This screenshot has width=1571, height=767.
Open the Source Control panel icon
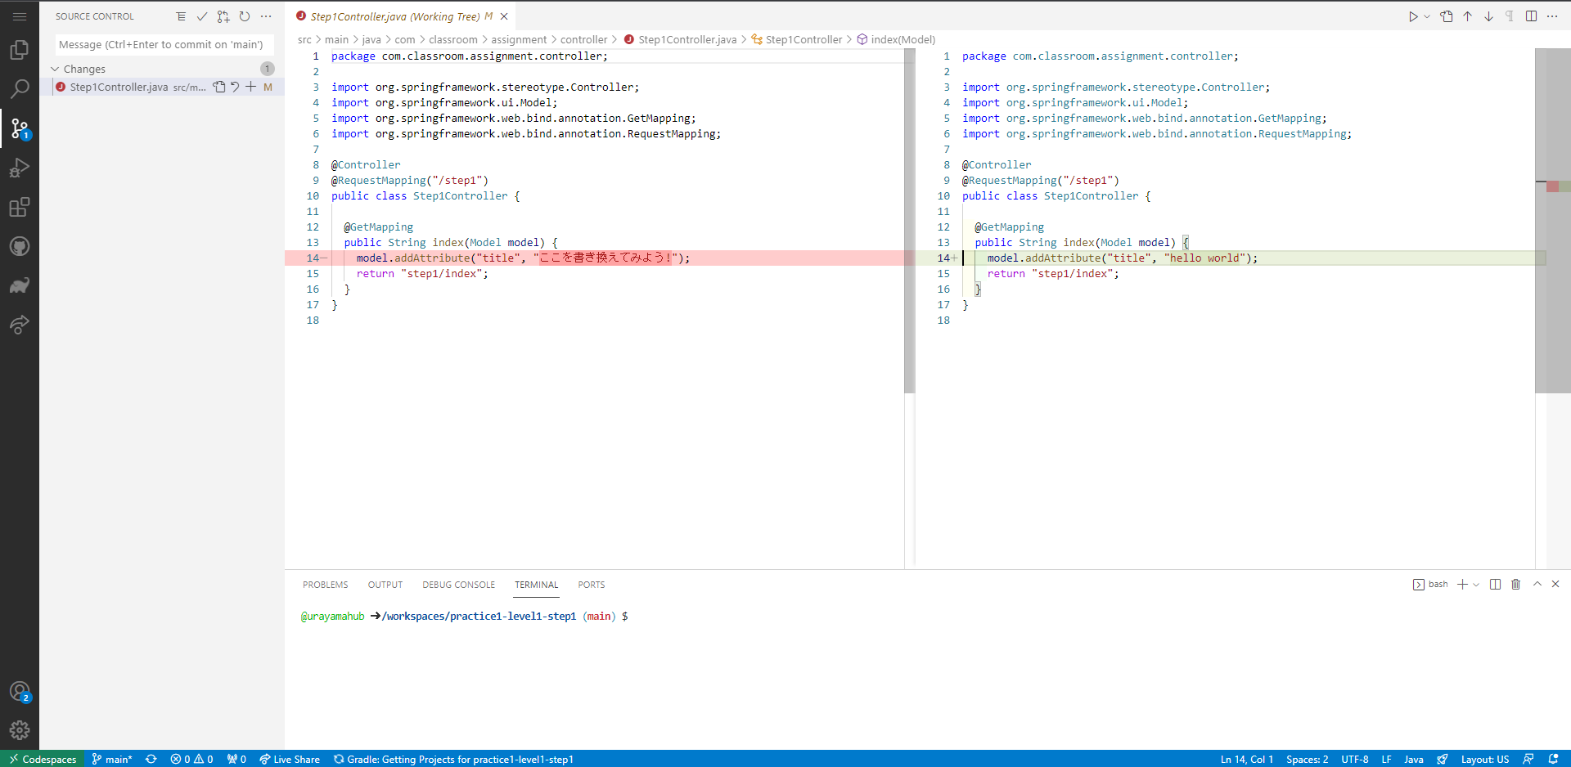point(20,128)
